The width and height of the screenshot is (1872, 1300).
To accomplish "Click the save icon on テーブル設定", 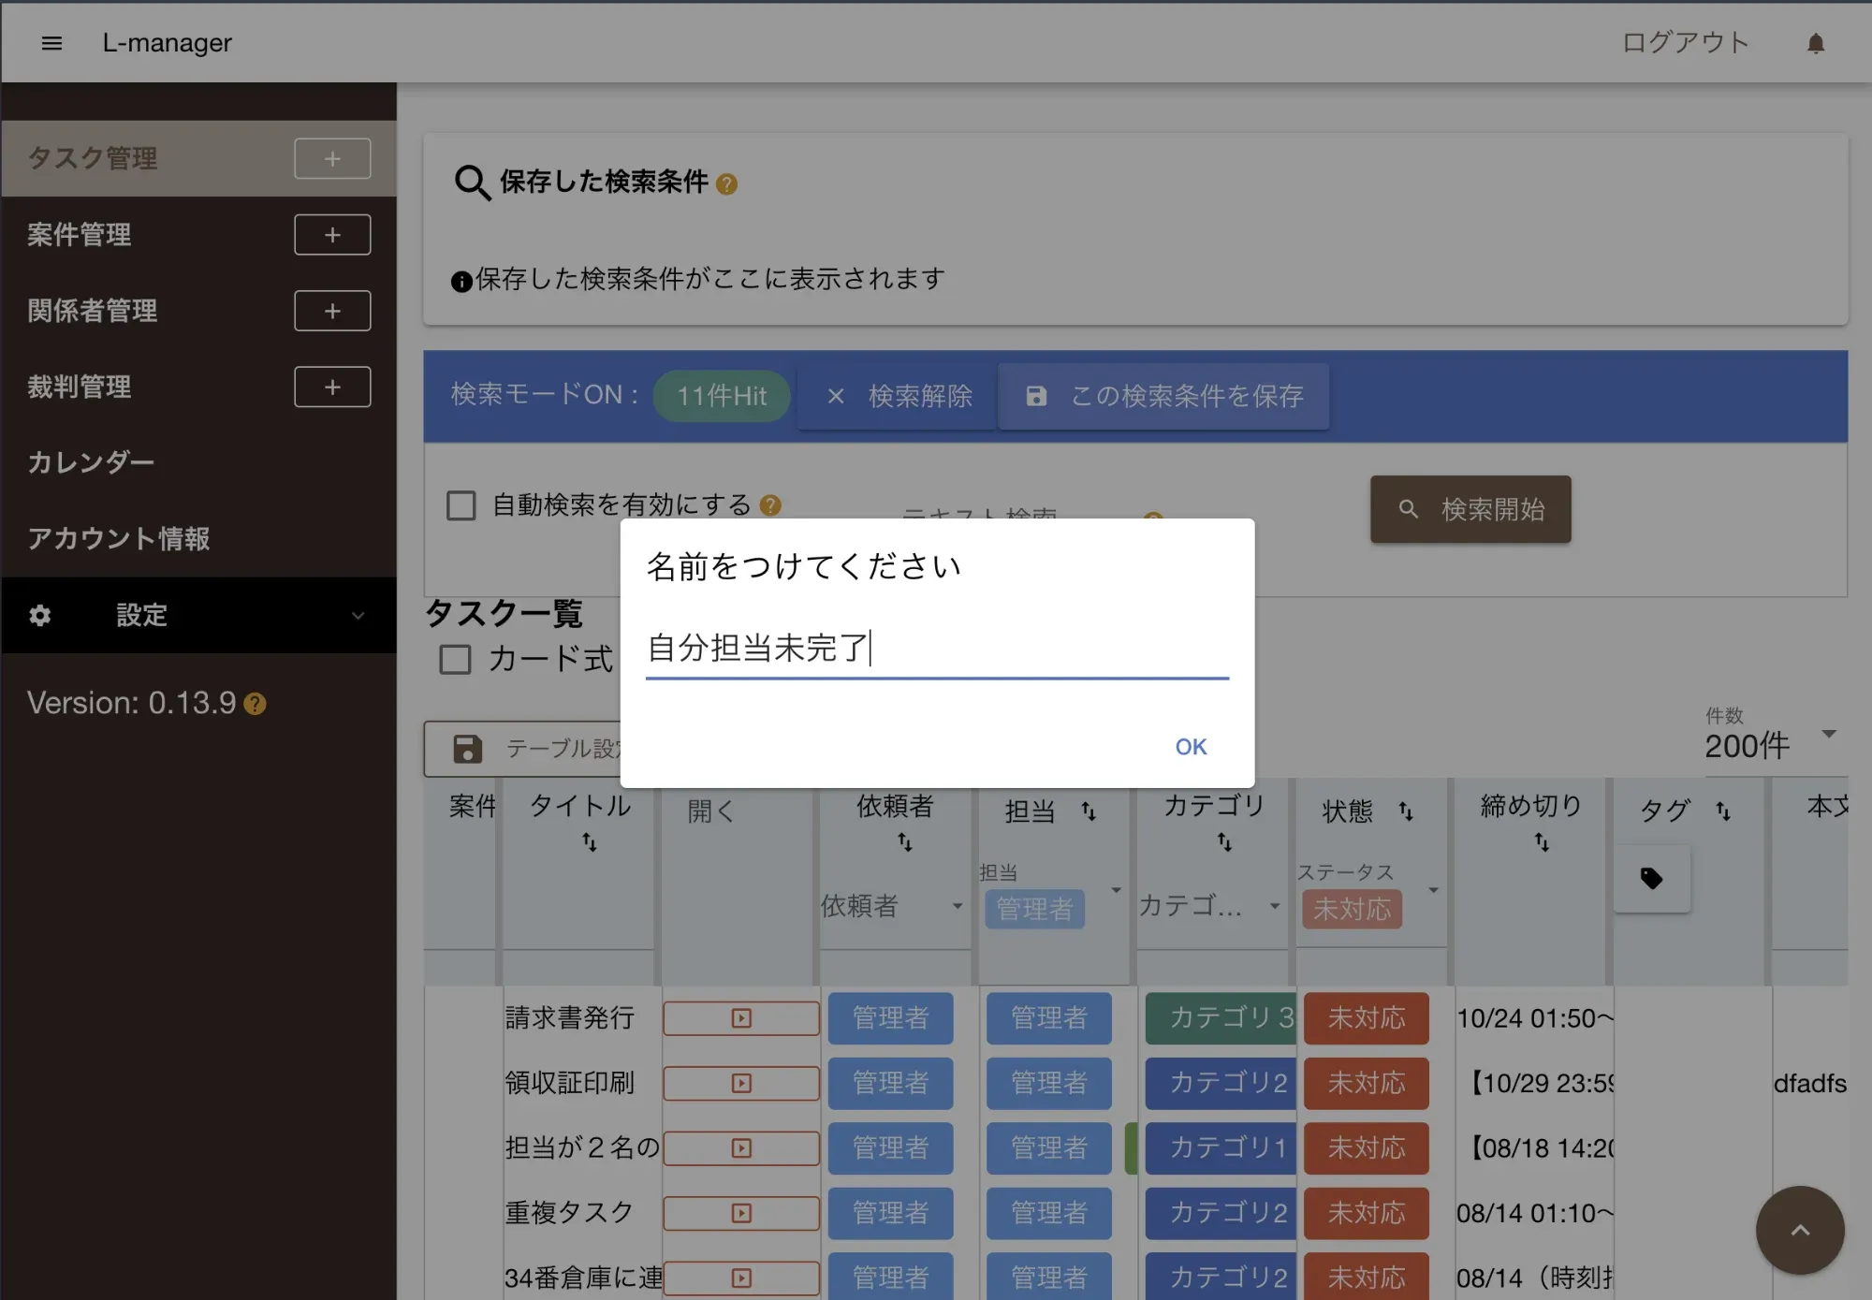I will pyautogui.click(x=466, y=749).
